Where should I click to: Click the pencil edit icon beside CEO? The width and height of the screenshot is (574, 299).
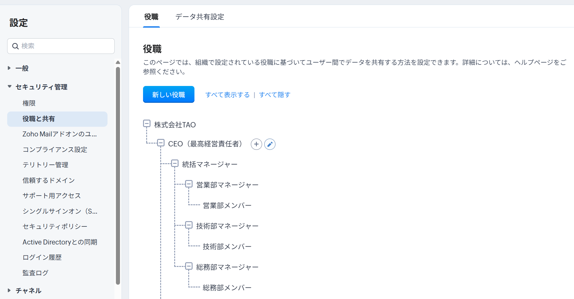[x=270, y=144]
